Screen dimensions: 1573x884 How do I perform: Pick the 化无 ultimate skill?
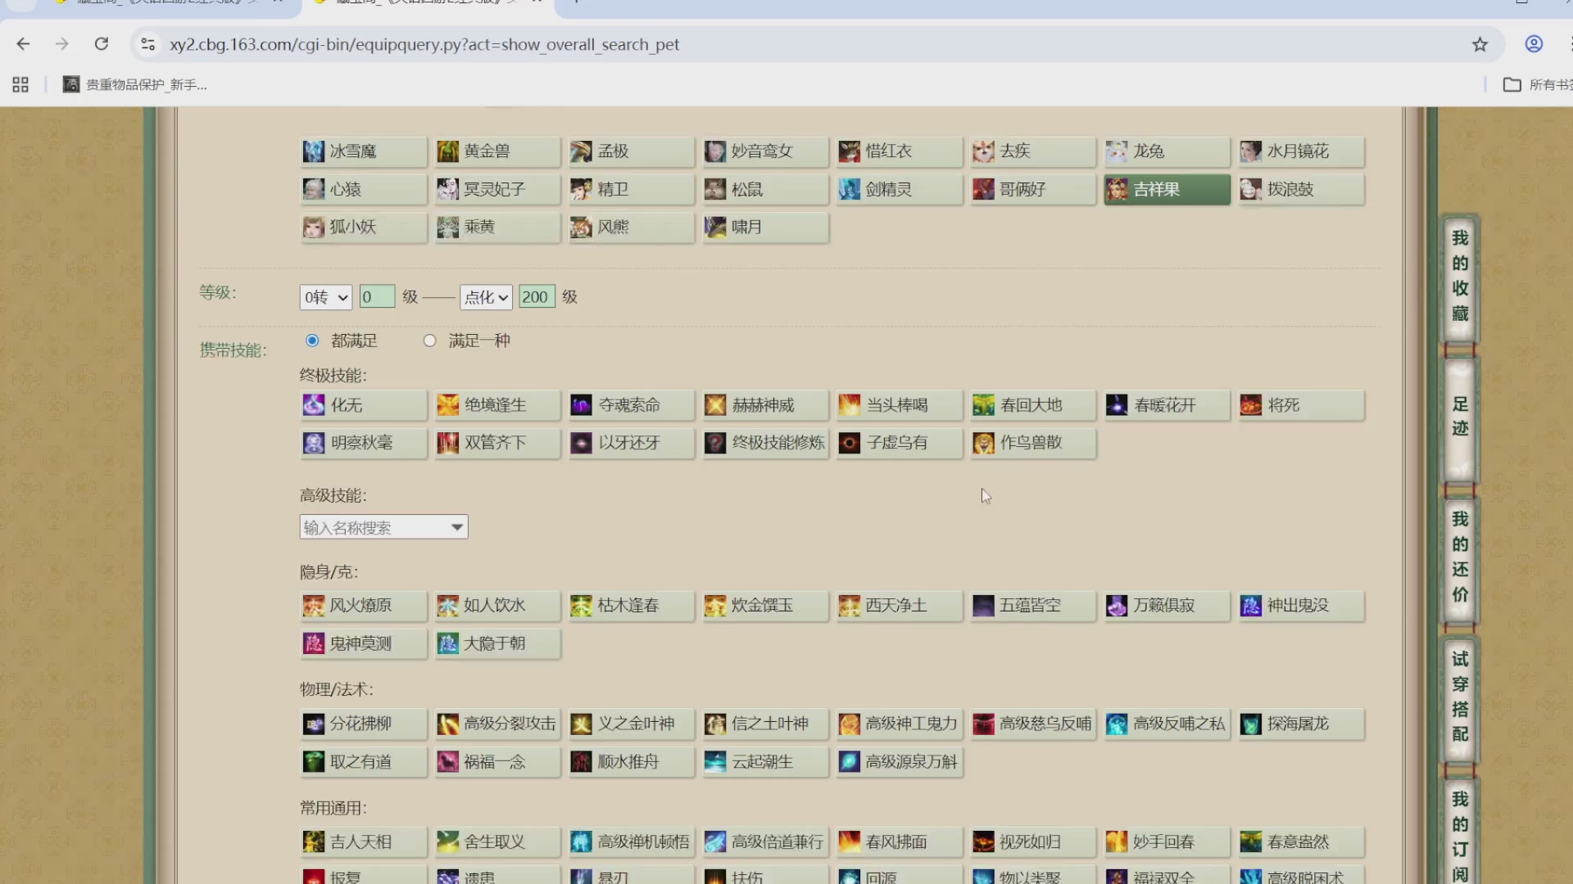click(x=363, y=405)
